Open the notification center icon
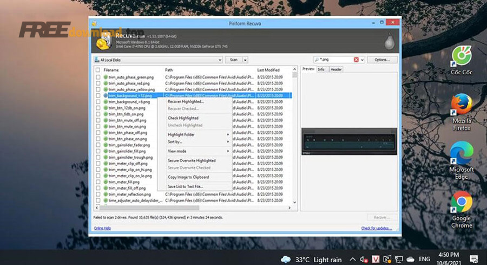This screenshot has width=487, height=265. tap(473, 259)
